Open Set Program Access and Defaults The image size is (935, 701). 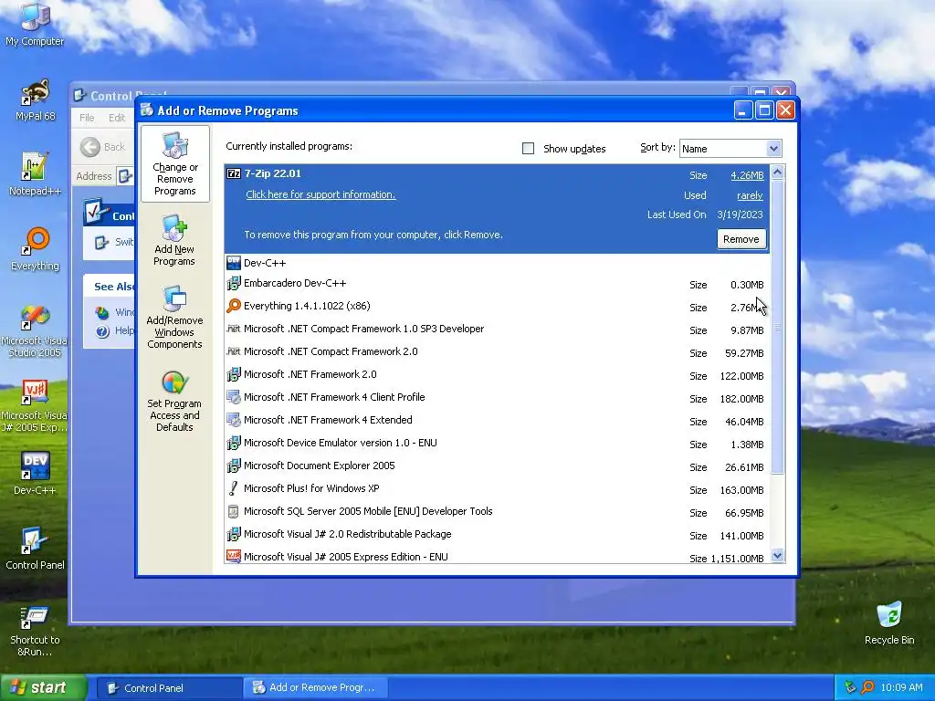click(174, 401)
